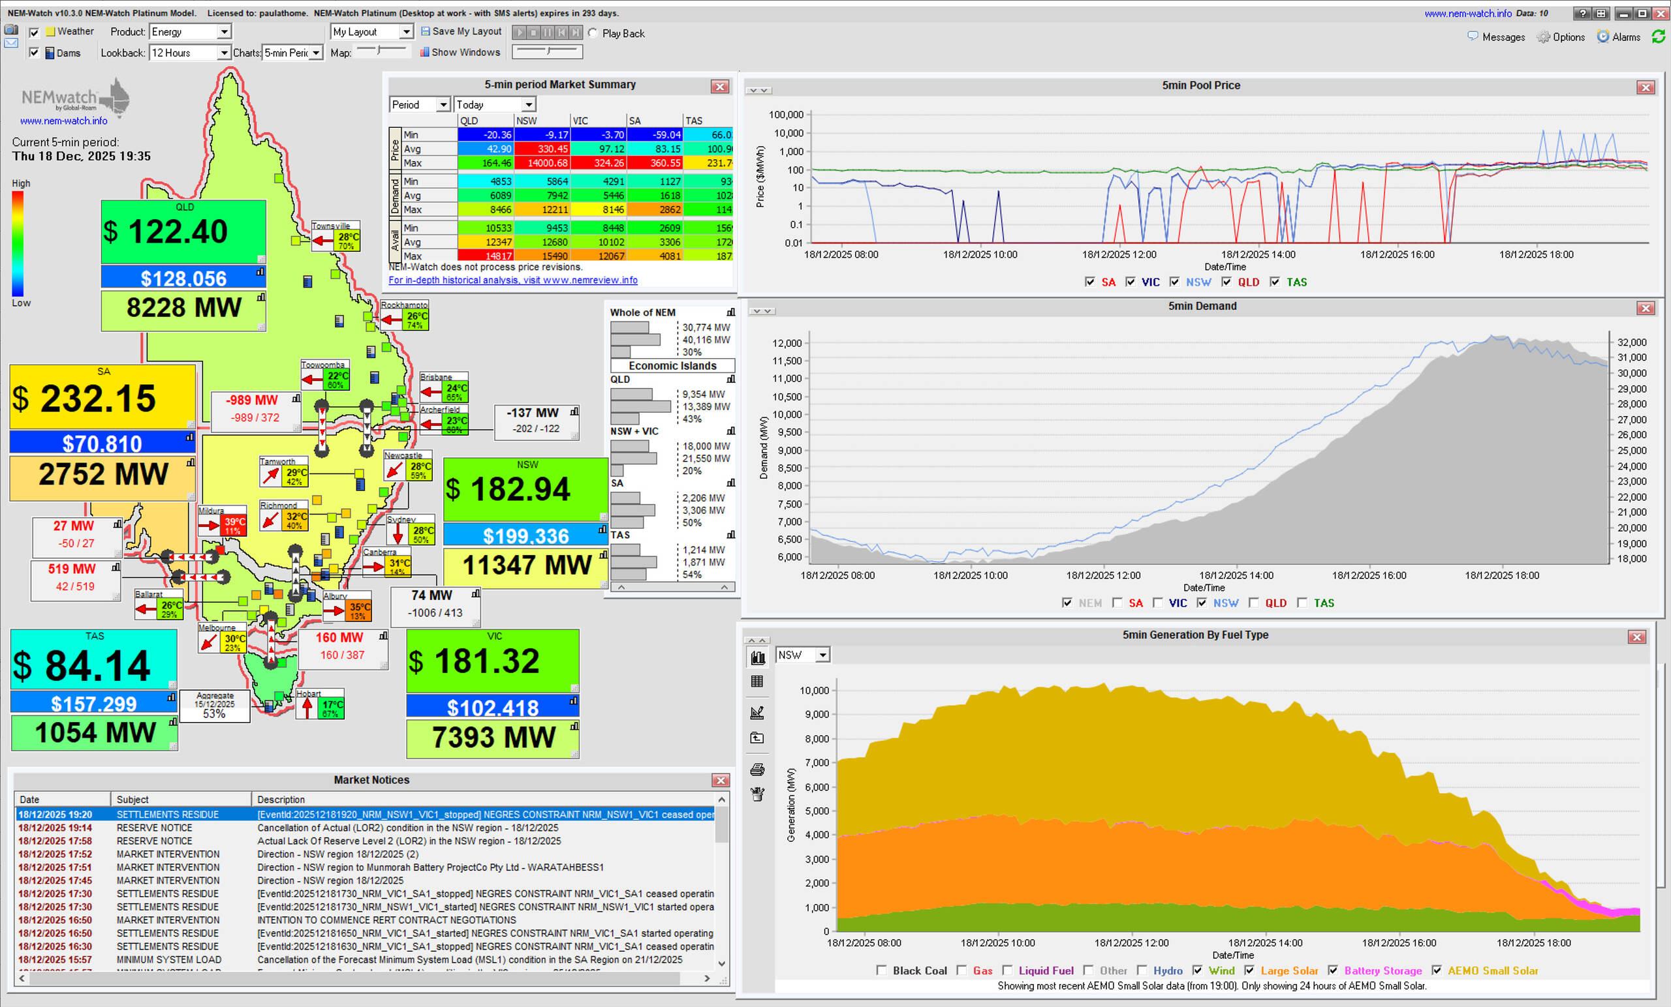Click the camera snapshot icon
This screenshot has height=1007, width=1671.
point(11,30)
